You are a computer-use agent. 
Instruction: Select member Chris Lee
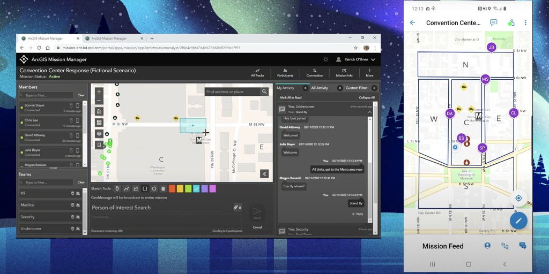[x=50, y=123]
